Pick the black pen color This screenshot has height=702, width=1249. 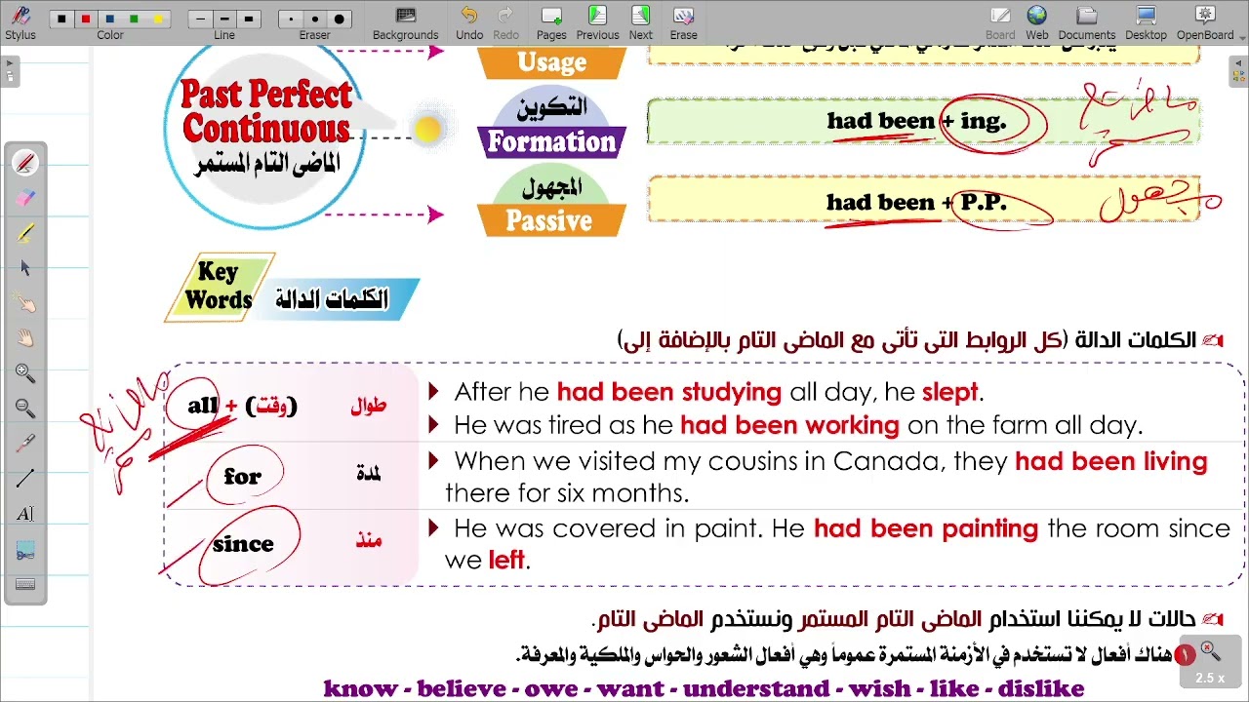[62, 19]
